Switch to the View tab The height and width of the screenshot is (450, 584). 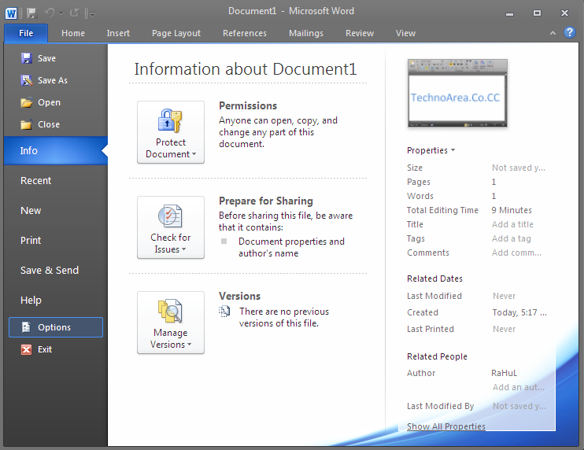click(405, 33)
